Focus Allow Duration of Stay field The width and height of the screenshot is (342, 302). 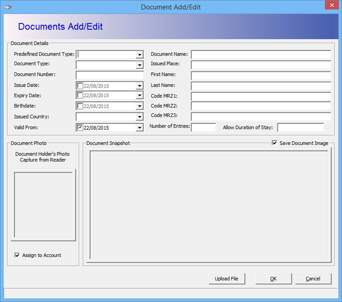301,127
